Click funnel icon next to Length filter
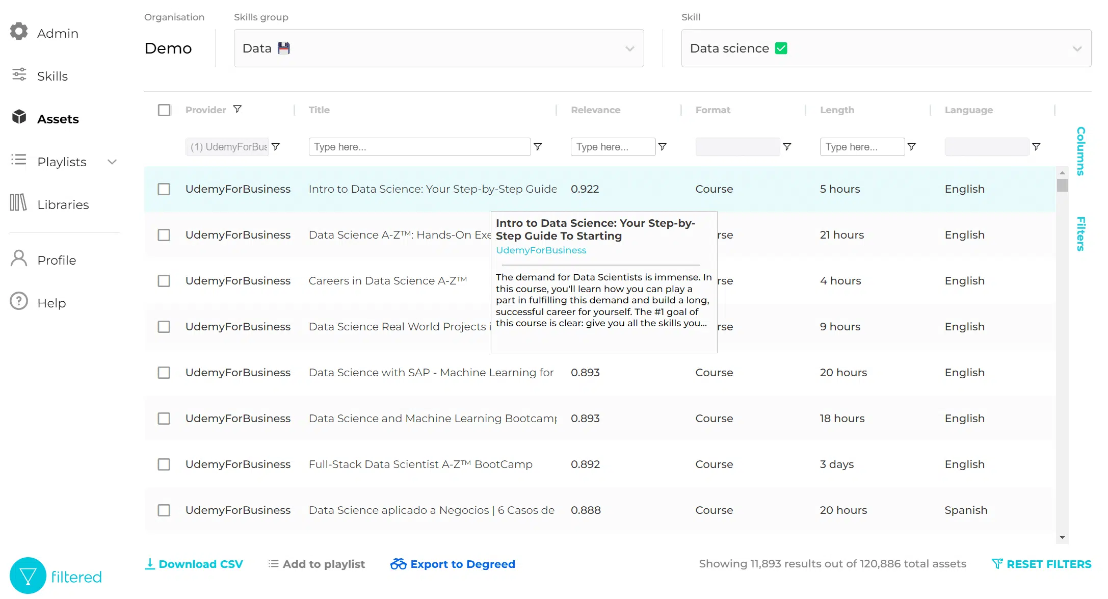 click(912, 147)
